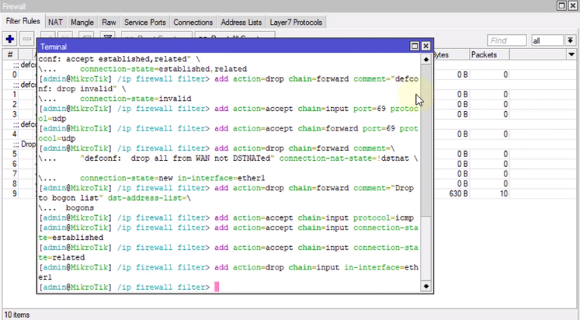
Task: Maximize the Terminal window
Action: tap(415, 46)
